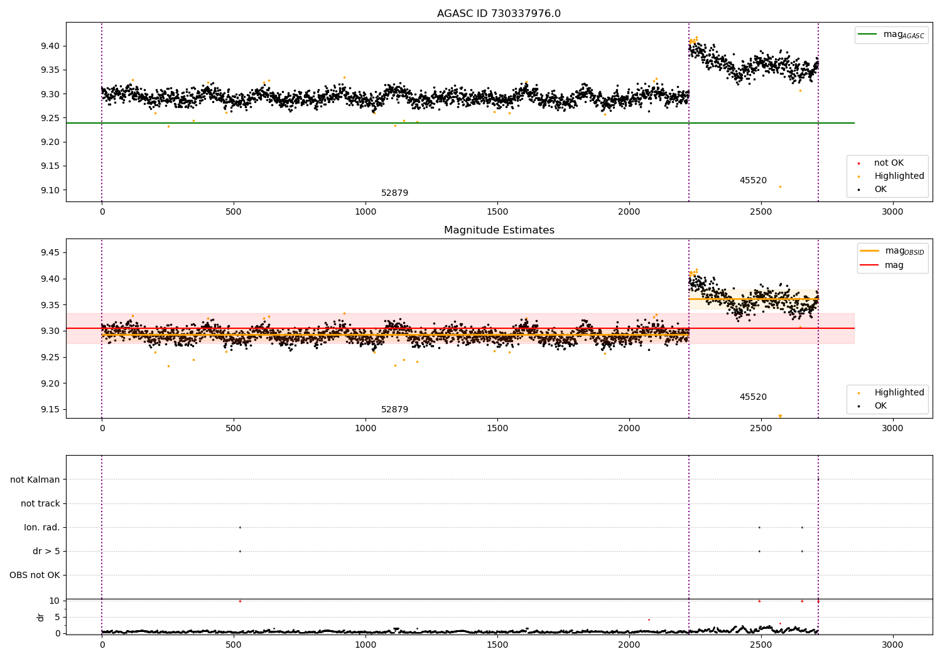Click 'Highlighted' legend entry in Magnitude Estimates plot

pyautogui.click(x=891, y=393)
